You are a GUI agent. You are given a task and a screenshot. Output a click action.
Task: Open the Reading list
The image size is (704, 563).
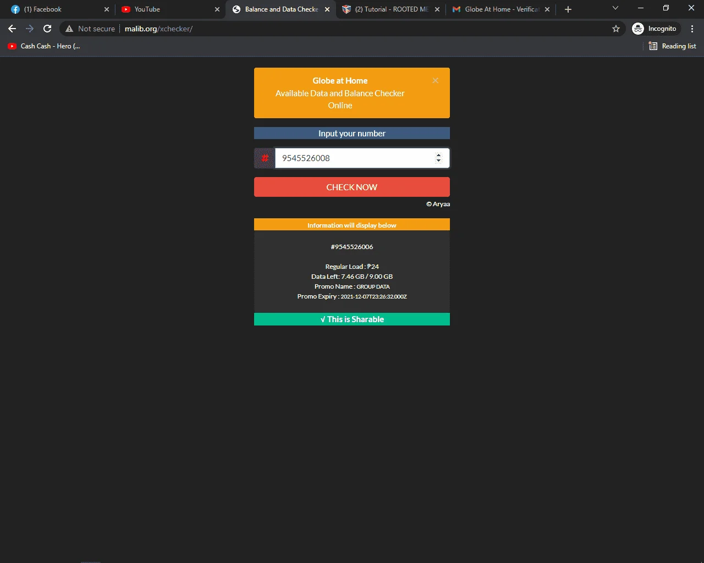[x=673, y=46]
